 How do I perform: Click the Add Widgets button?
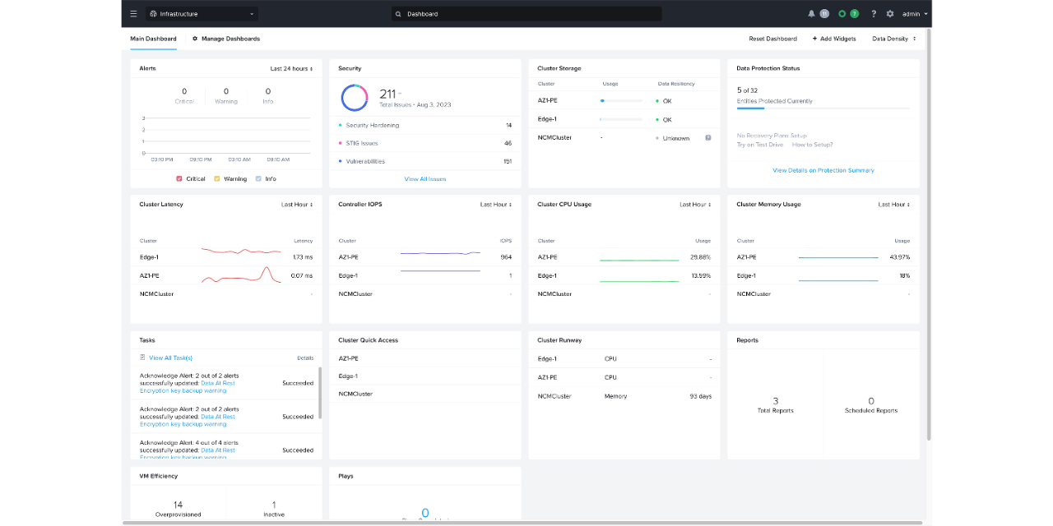[834, 39]
